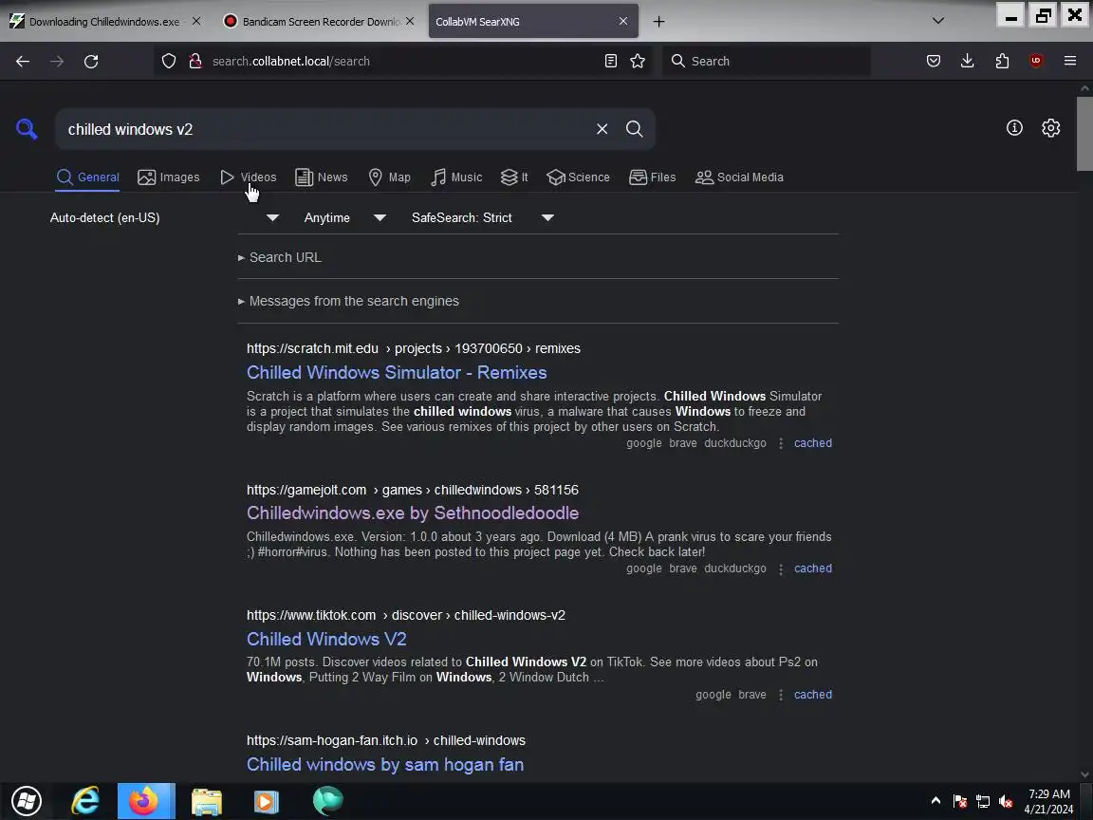Open the About info icon
The height and width of the screenshot is (820, 1093).
[x=1014, y=127]
